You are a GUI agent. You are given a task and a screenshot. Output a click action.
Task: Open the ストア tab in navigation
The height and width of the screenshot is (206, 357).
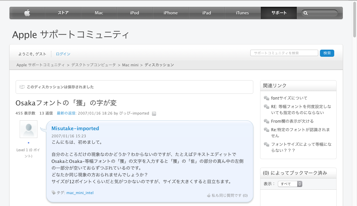tap(63, 13)
